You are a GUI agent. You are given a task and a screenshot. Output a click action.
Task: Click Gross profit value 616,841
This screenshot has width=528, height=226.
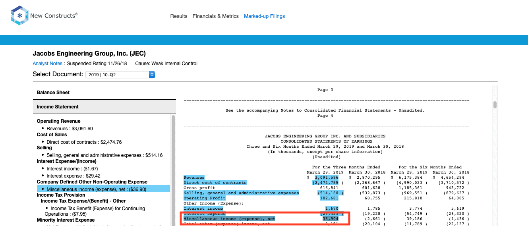329,188
